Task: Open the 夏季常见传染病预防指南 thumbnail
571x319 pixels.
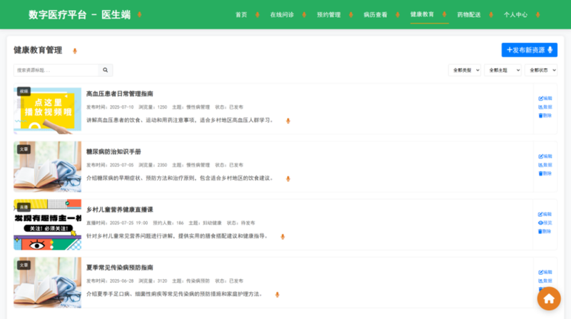Action: point(47,283)
